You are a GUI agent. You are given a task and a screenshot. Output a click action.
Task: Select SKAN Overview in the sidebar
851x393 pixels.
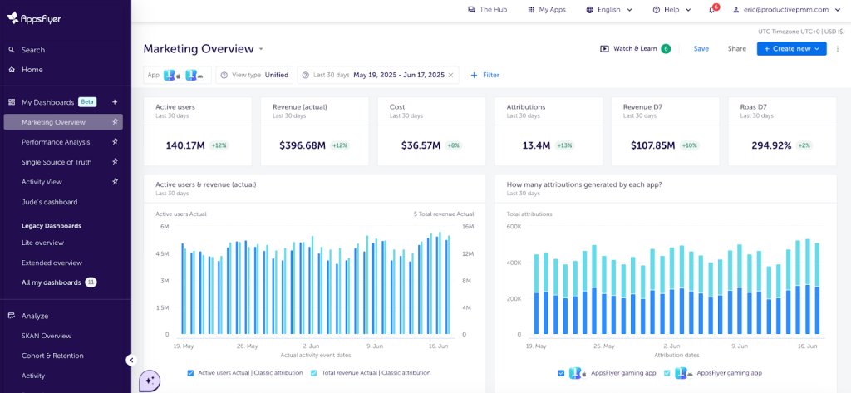coord(47,336)
